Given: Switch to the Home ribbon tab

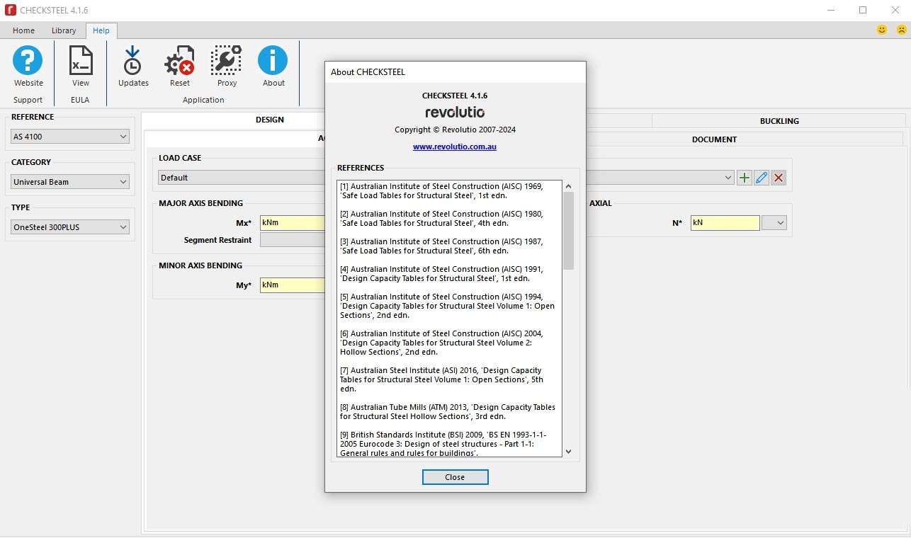Looking at the screenshot, I should tap(23, 30).
